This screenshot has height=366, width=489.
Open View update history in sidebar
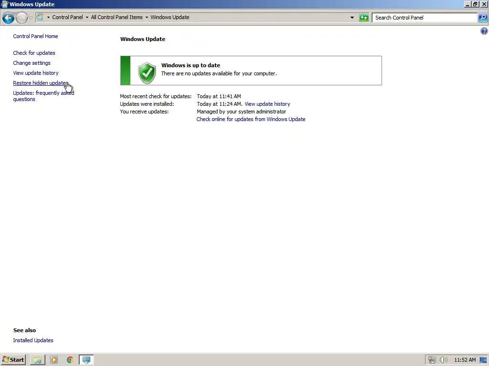click(36, 73)
